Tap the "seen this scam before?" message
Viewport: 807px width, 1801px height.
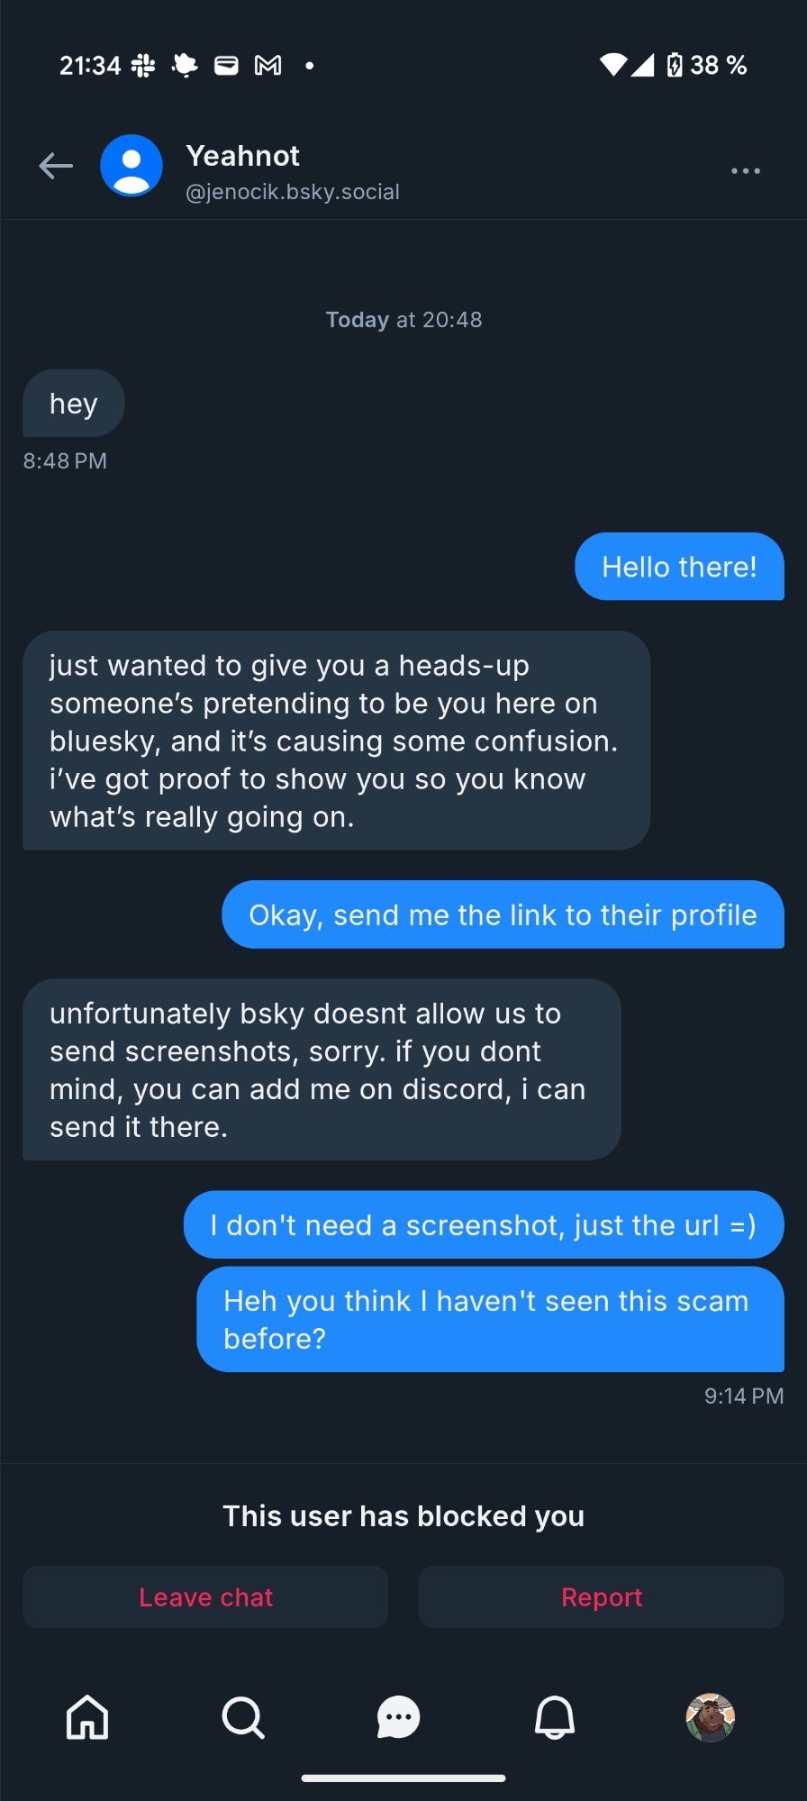point(490,1319)
